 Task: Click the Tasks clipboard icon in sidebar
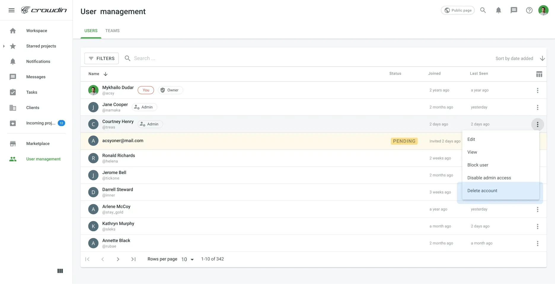[13, 92]
